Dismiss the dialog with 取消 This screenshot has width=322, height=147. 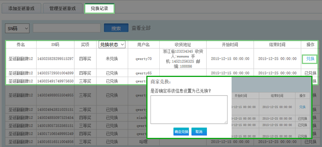coord(199,132)
